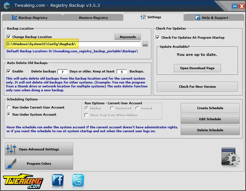
Task: Click Delete Schedule button
Action: click(x=210, y=130)
